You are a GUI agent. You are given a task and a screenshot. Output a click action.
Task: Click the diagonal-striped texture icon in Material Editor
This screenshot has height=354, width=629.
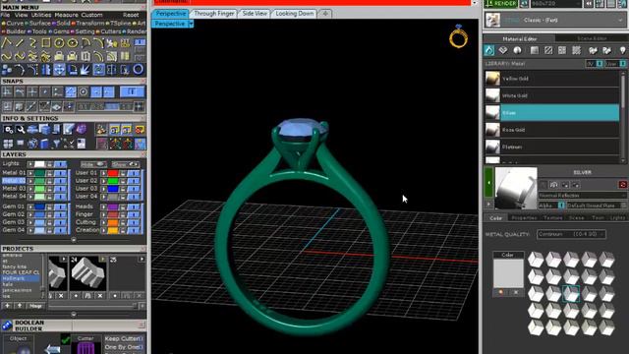tap(548, 50)
